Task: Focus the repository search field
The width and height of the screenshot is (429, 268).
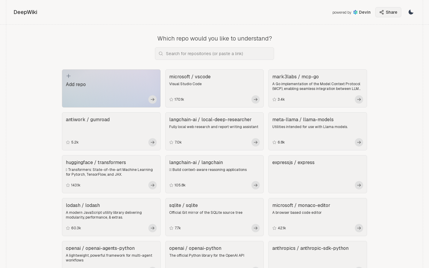Action: point(214,54)
